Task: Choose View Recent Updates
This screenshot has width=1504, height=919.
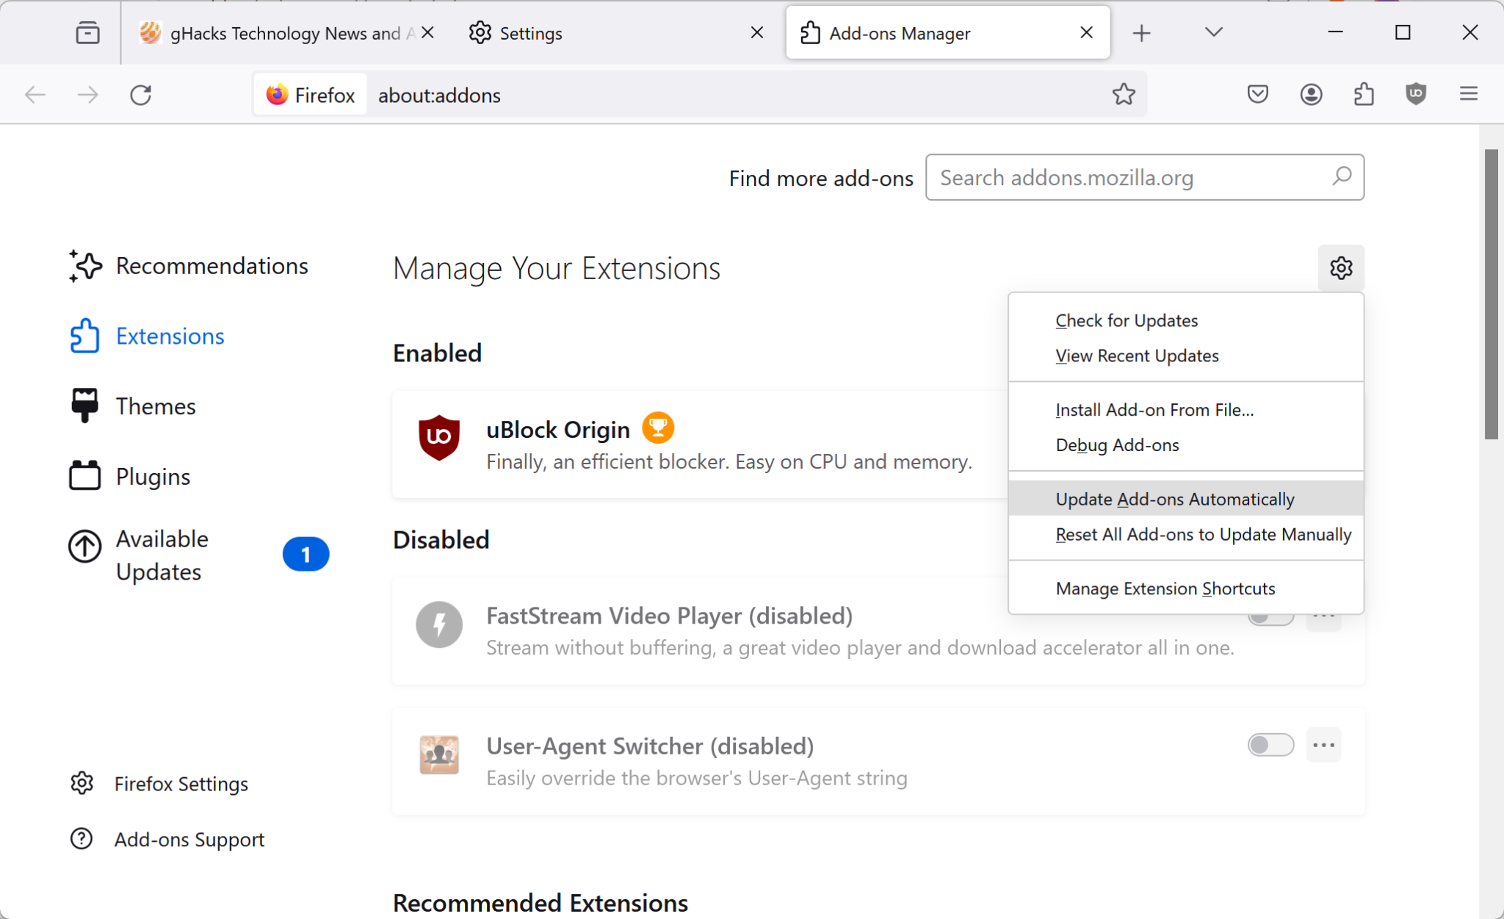Action: point(1186,356)
